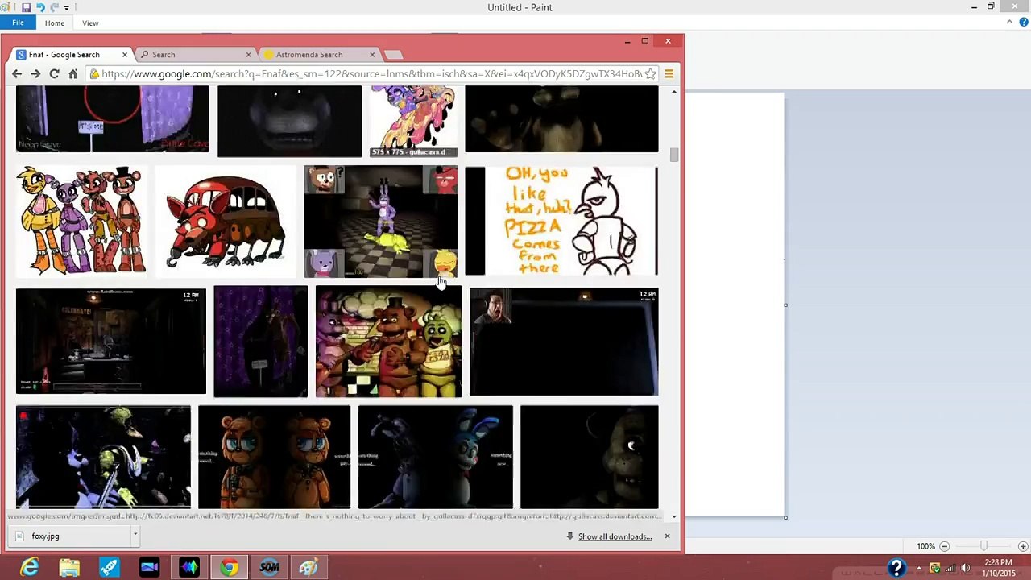
Task: Close the Search browser tab
Action: pyautogui.click(x=248, y=55)
